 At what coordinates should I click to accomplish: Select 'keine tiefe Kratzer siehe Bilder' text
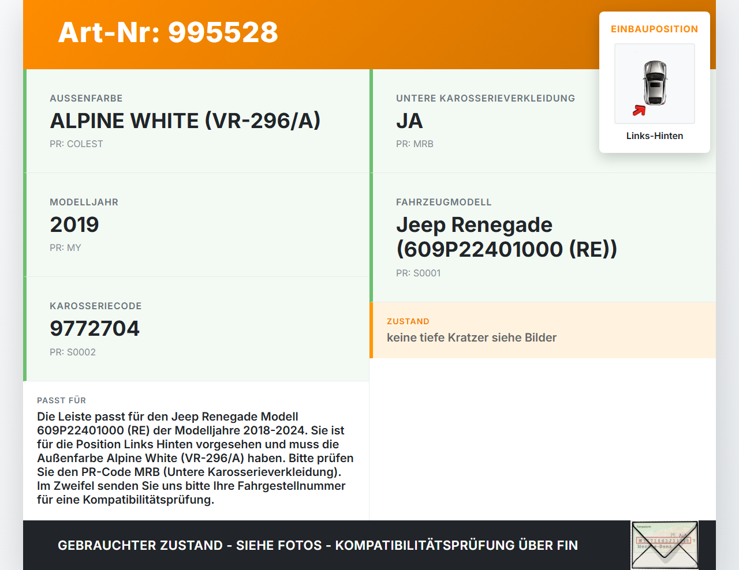472,337
